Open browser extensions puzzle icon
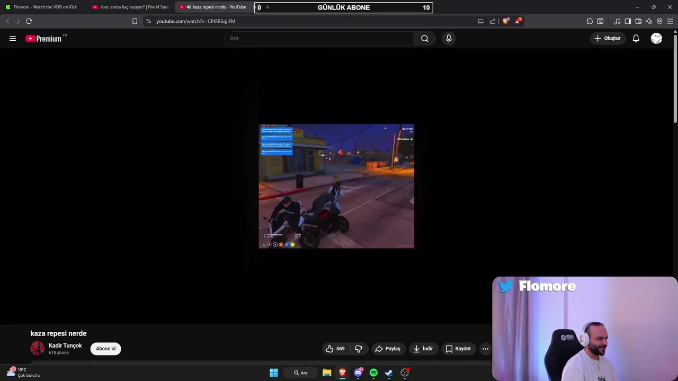 pyautogui.click(x=590, y=21)
